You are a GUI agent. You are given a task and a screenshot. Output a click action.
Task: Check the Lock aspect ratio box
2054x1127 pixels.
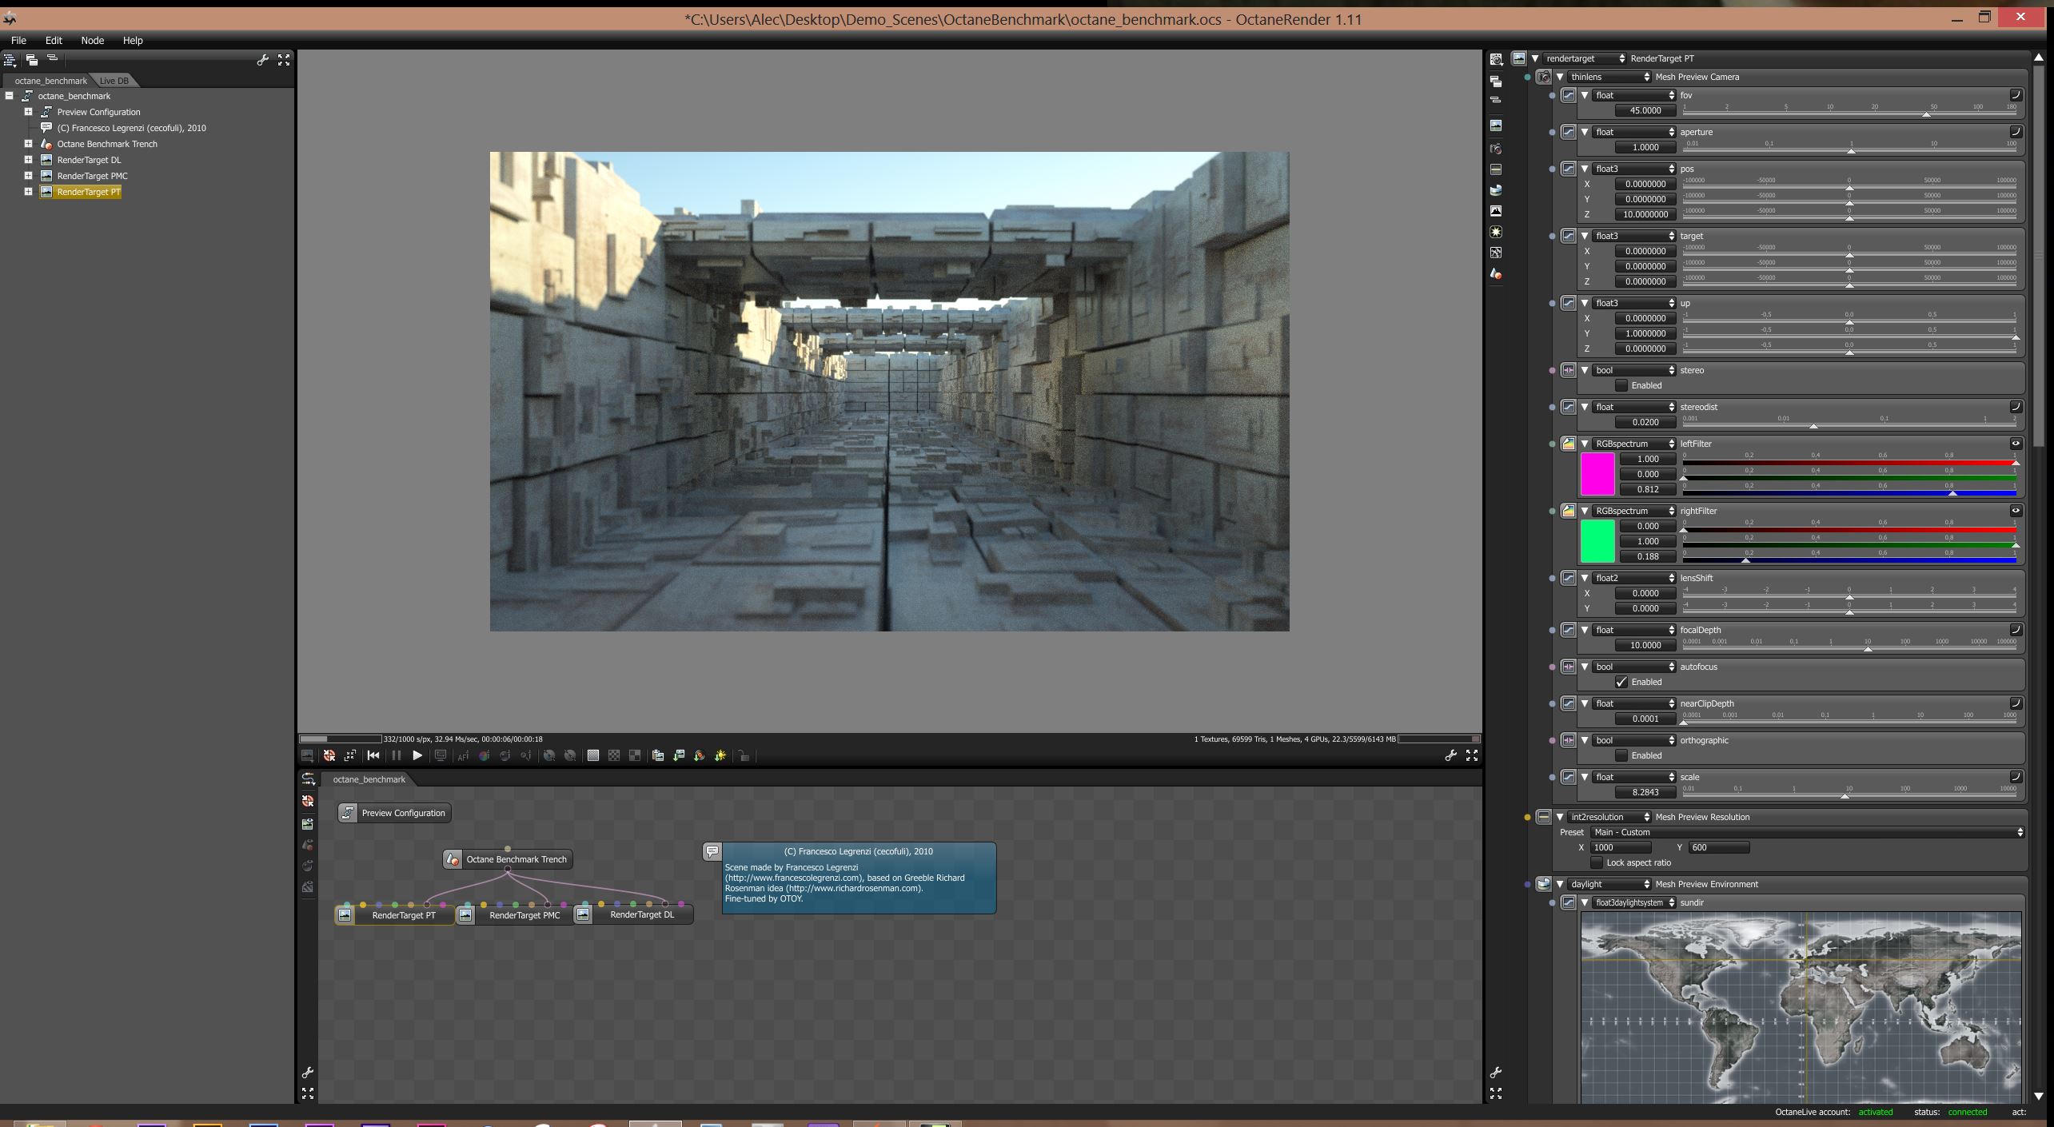1596,862
